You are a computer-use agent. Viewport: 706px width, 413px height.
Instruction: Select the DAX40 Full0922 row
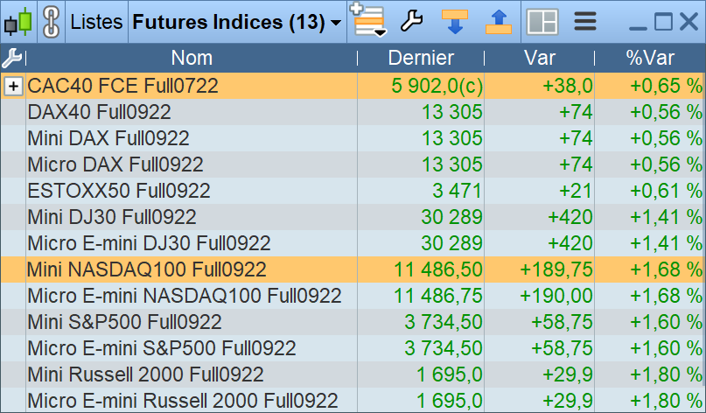[x=100, y=112]
